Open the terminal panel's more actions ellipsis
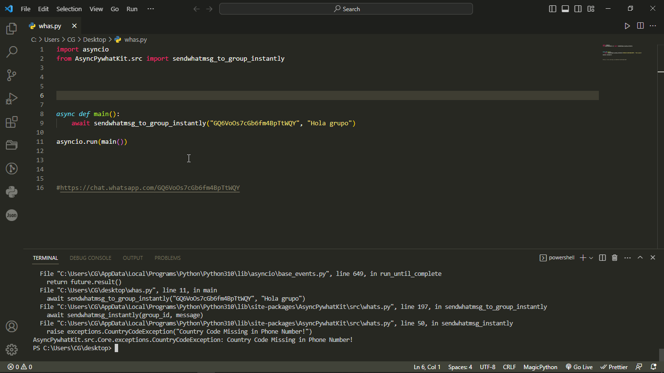 pyautogui.click(x=628, y=258)
